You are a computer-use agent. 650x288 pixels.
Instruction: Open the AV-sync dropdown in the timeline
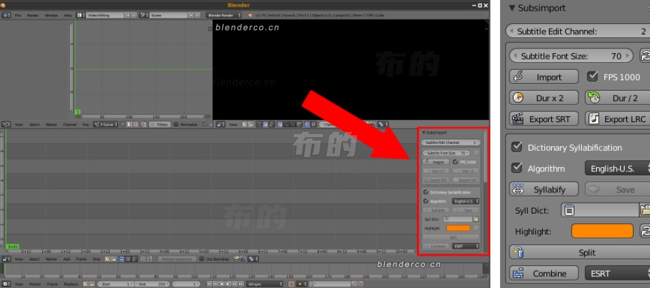(x=265, y=285)
